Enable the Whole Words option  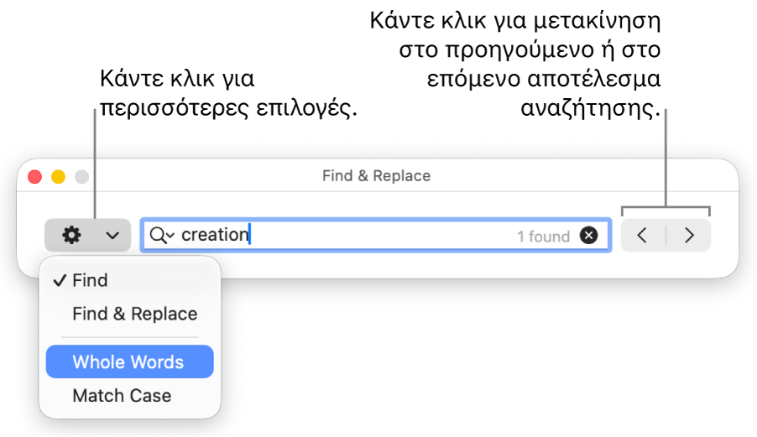point(128,362)
